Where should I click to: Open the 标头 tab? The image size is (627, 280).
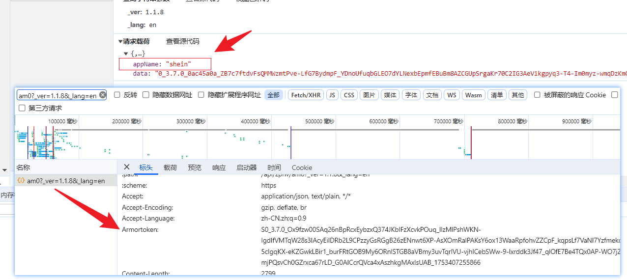(x=146, y=168)
